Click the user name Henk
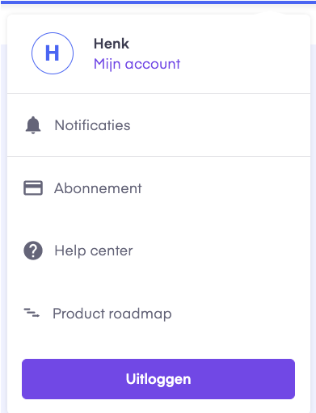 click(112, 44)
